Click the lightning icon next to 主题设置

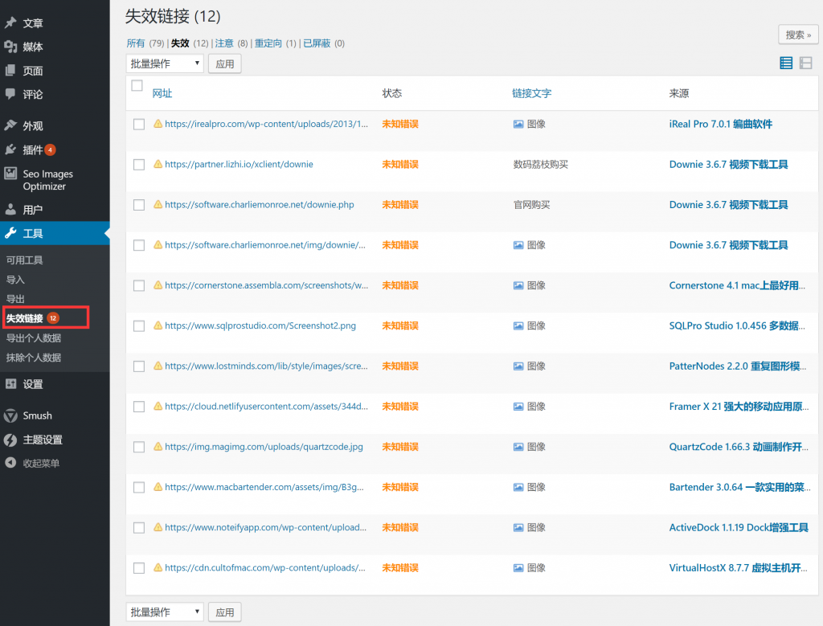10,440
